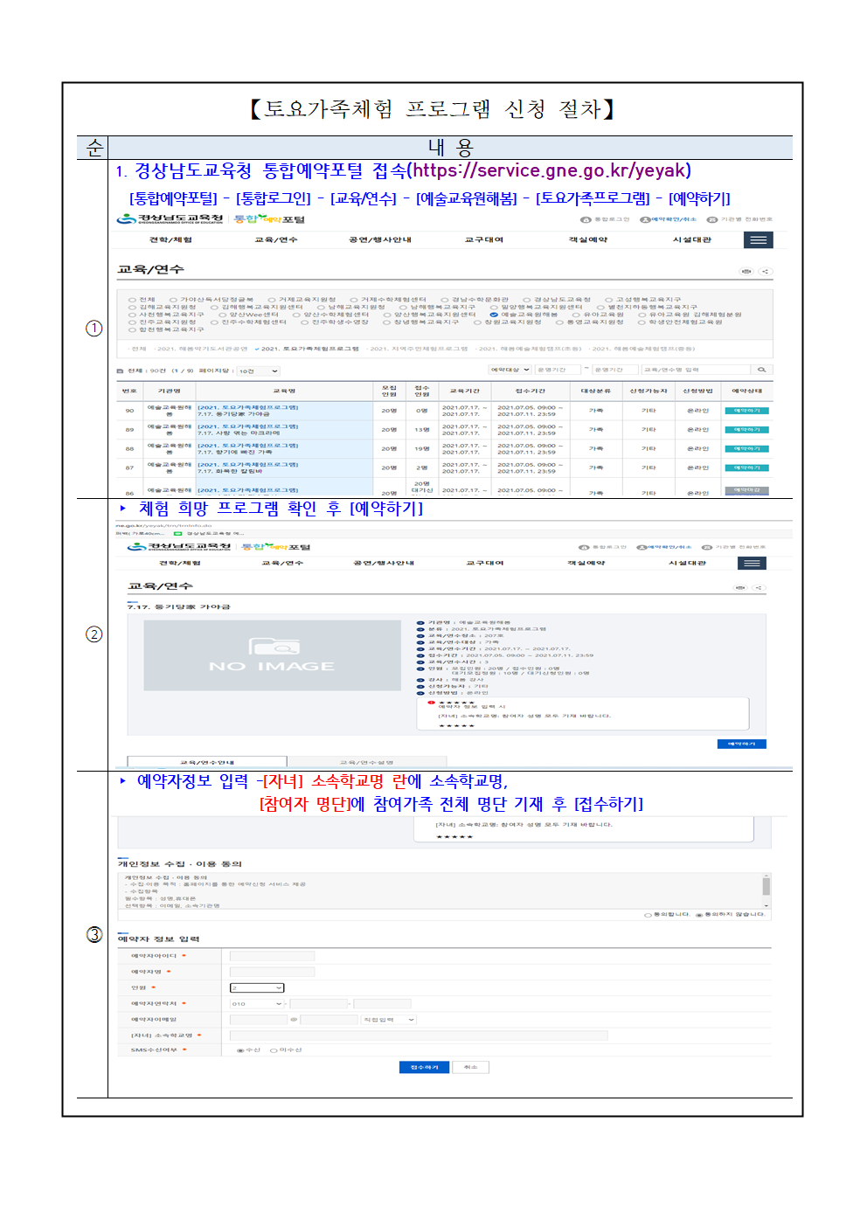The width and height of the screenshot is (867, 1226).
Task: Select 통영교육지원청 radio option
Action: (x=559, y=322)
